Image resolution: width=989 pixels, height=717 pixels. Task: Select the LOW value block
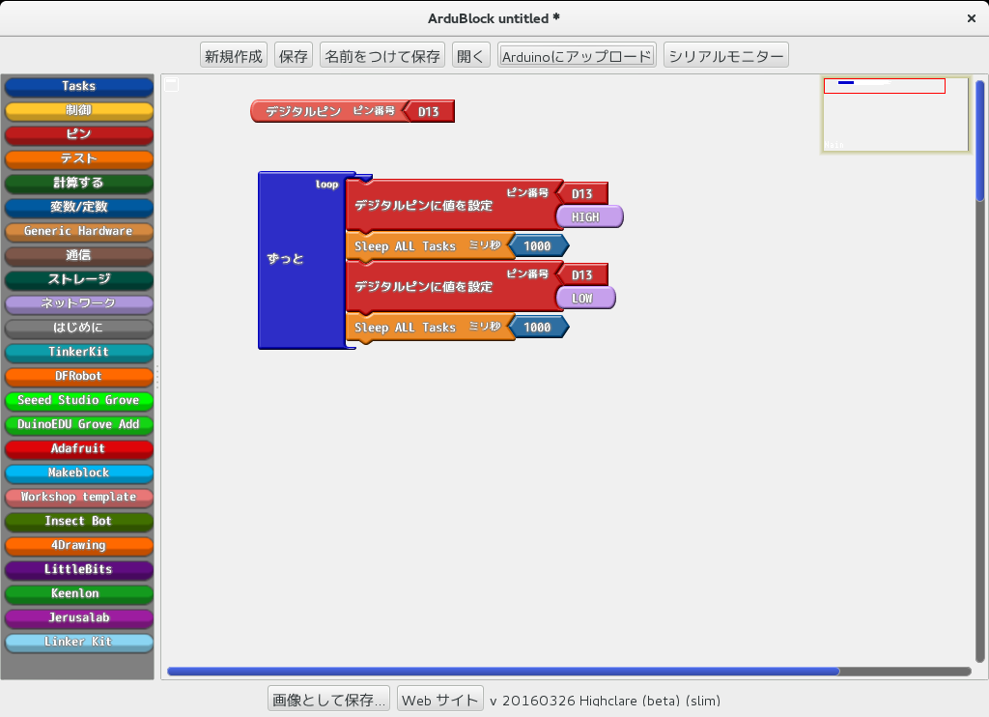tap(585, 298)
